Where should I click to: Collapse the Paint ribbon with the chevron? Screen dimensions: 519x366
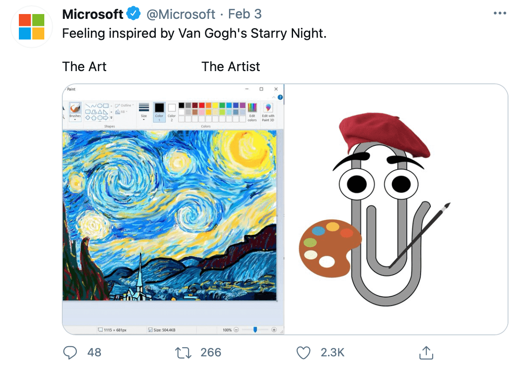[x=274, y=97]
